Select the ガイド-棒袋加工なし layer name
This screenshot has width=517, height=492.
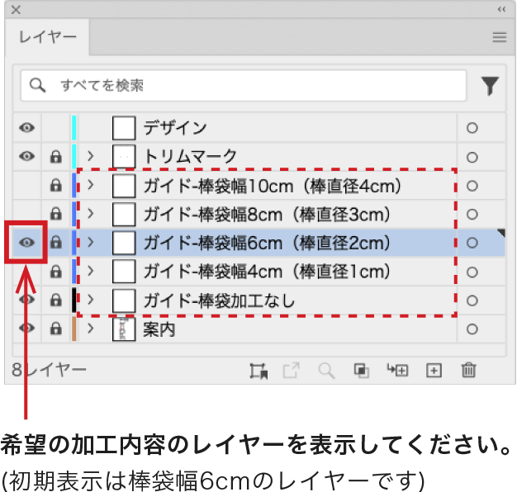(219, 300)
